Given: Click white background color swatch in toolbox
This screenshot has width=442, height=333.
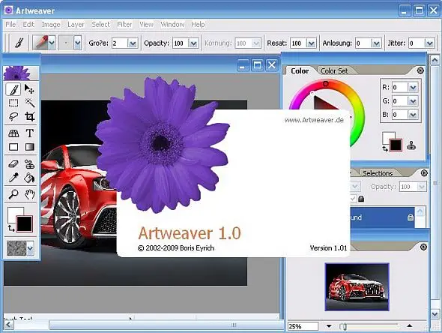Looking at the screenshot, I should point(13,214).
